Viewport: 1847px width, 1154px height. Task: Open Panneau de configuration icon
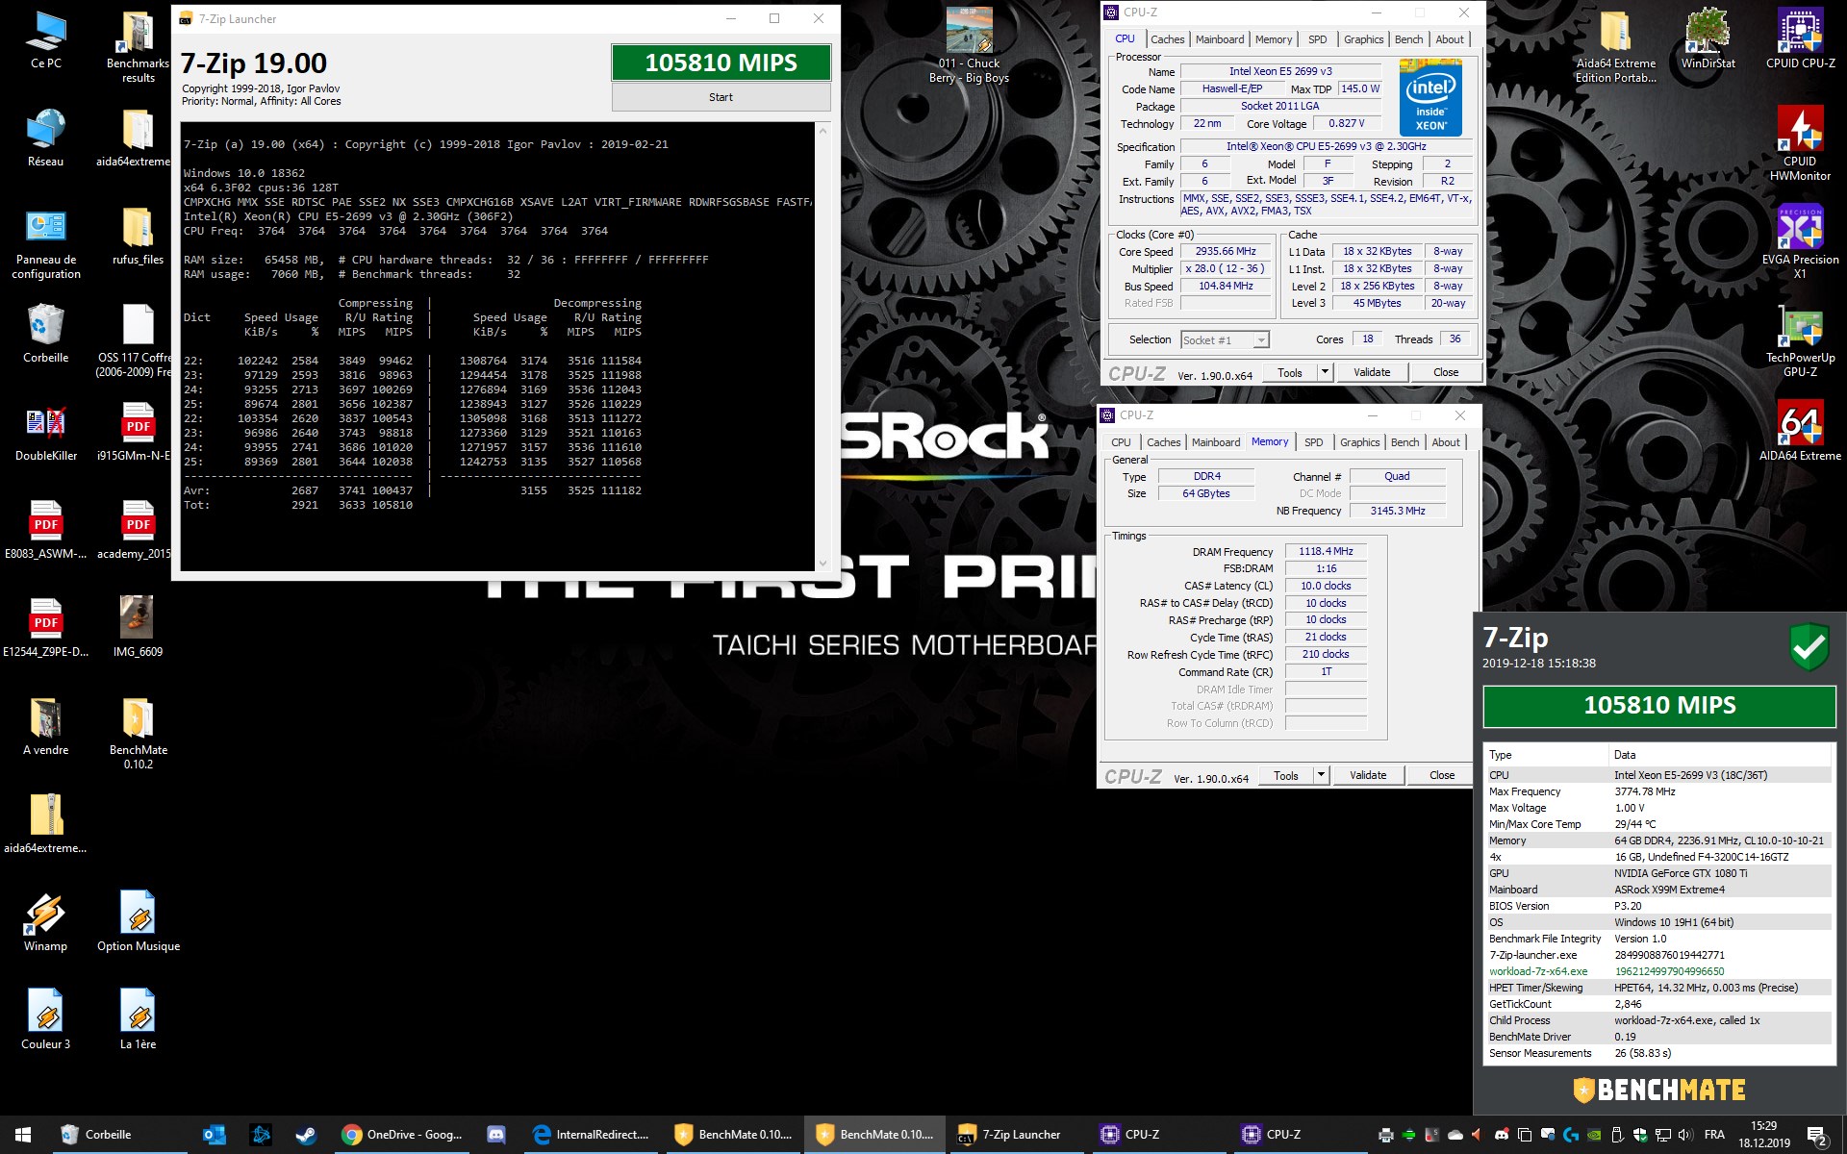coord(45,244)
